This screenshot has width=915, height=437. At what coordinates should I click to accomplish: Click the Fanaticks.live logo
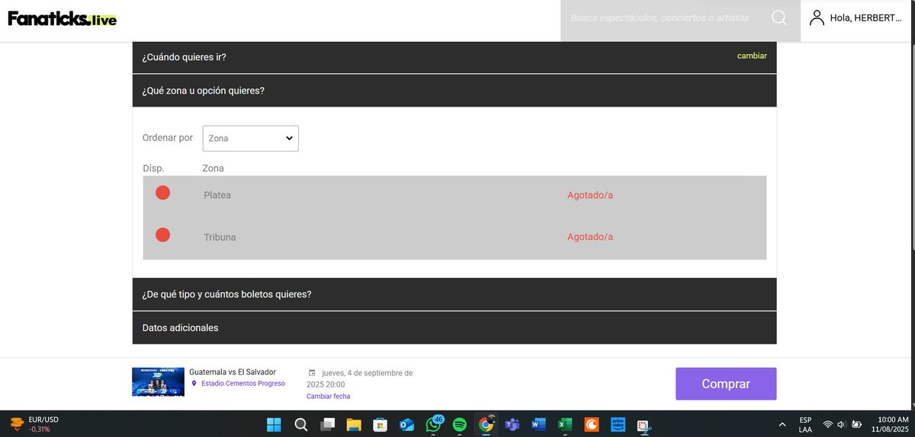(63, 19)
